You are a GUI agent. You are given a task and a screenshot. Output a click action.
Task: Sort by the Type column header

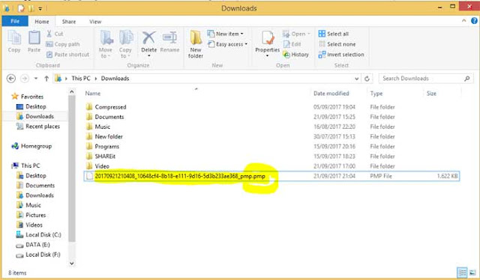point(376,94)
